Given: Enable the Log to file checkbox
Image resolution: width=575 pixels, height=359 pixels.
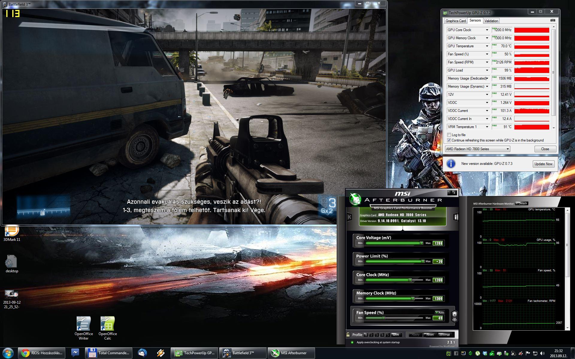Looking at the screenshot, I should click(449, 135).
